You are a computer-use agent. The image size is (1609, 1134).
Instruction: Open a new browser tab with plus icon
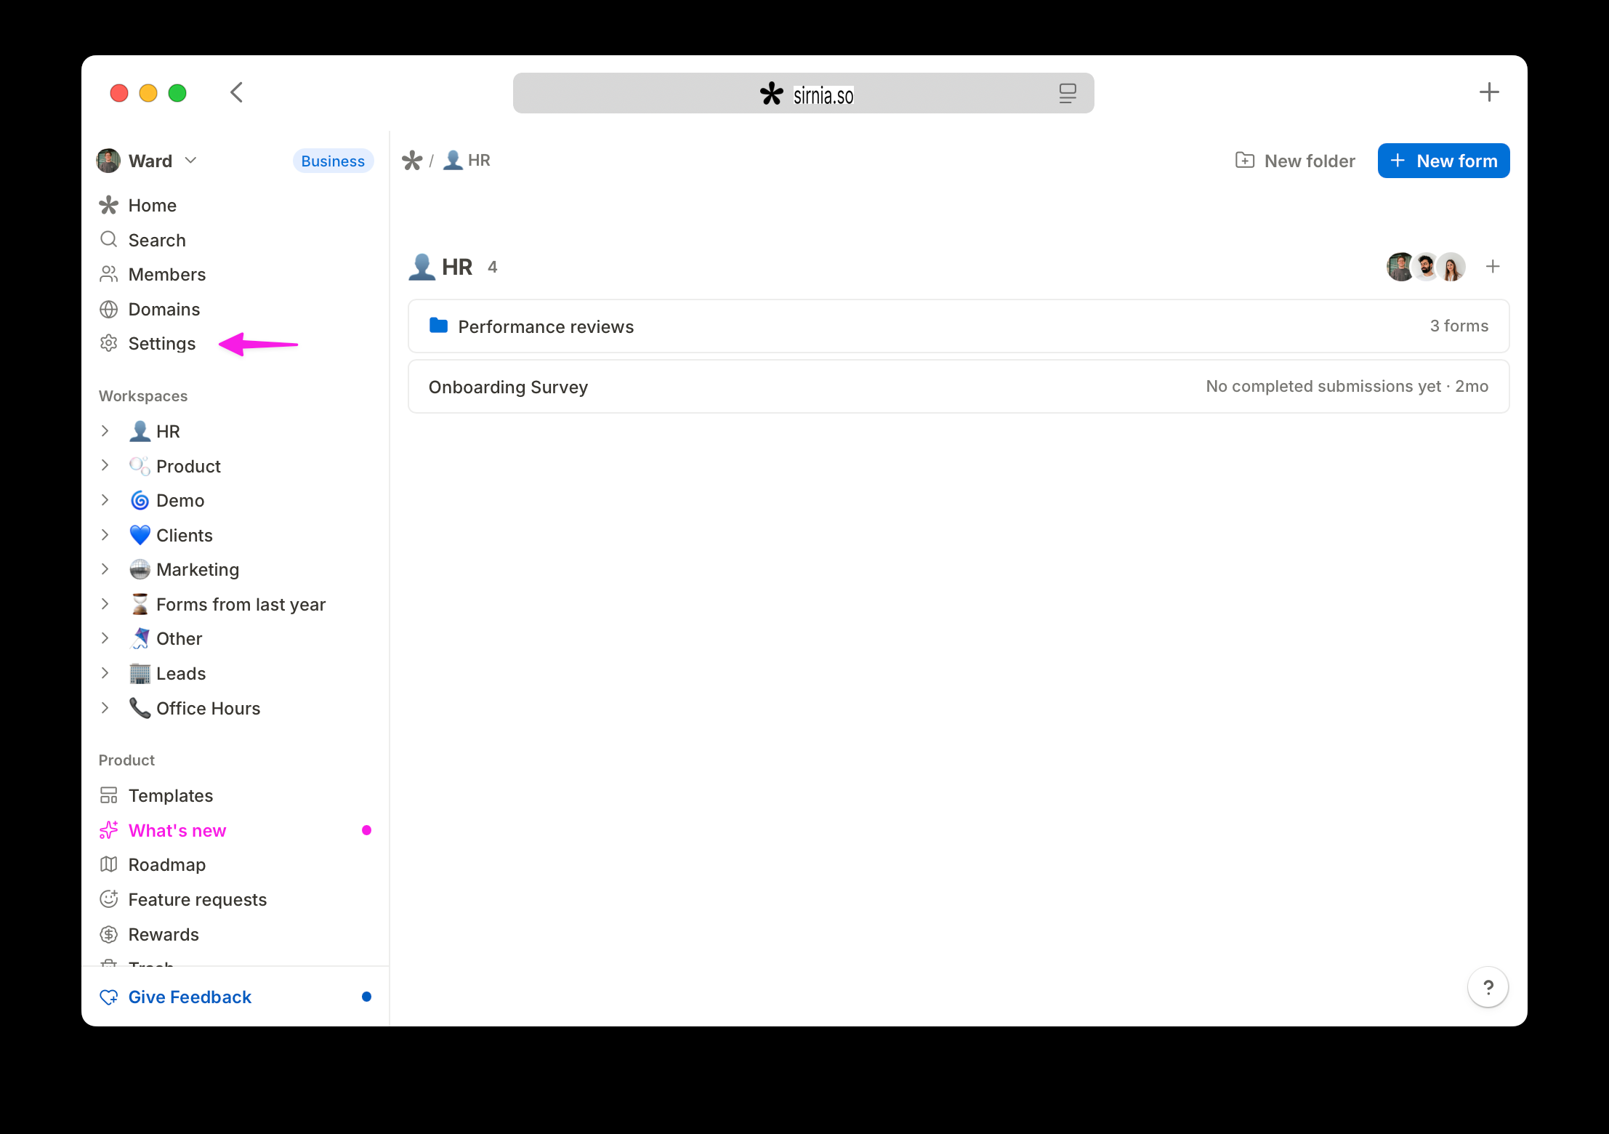pyautogui.click(x=1489, y=92)
